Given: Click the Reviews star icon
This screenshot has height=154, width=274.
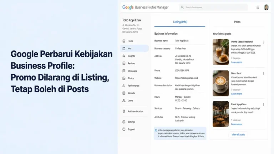Looking at the screenshot, I should coord(124,63).
